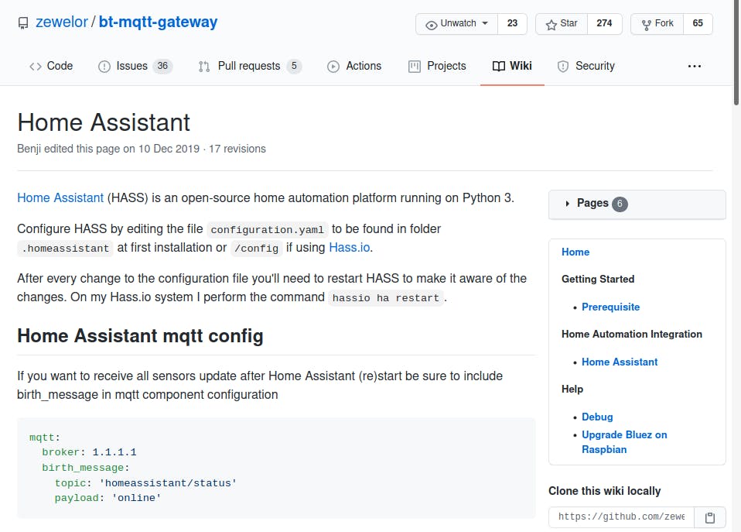
Task: Open the Prerequisite wiki page
Action: pyautogui.click(x=610, y=307)
